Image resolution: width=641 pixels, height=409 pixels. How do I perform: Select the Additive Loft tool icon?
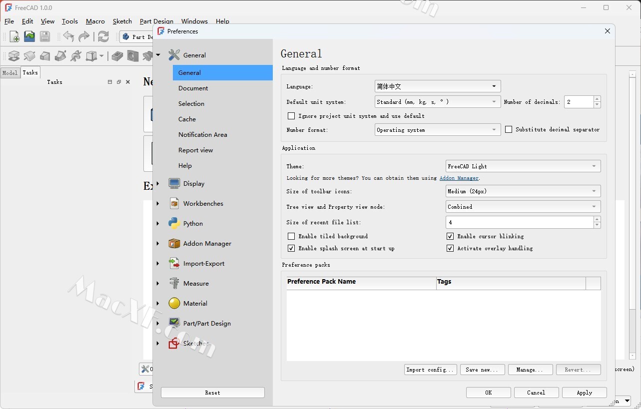[45, 56]
